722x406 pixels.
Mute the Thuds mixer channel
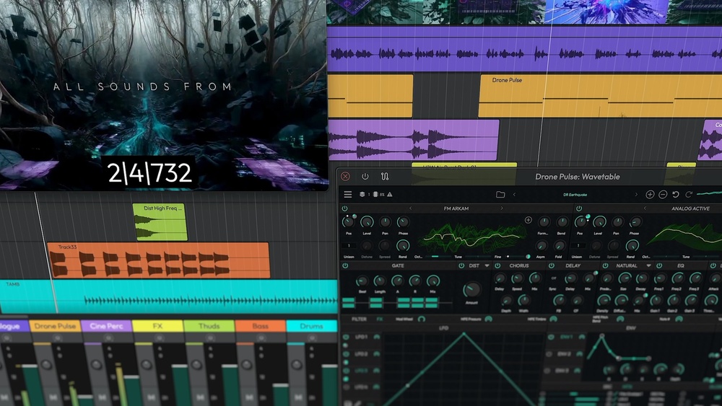[200, 397]
